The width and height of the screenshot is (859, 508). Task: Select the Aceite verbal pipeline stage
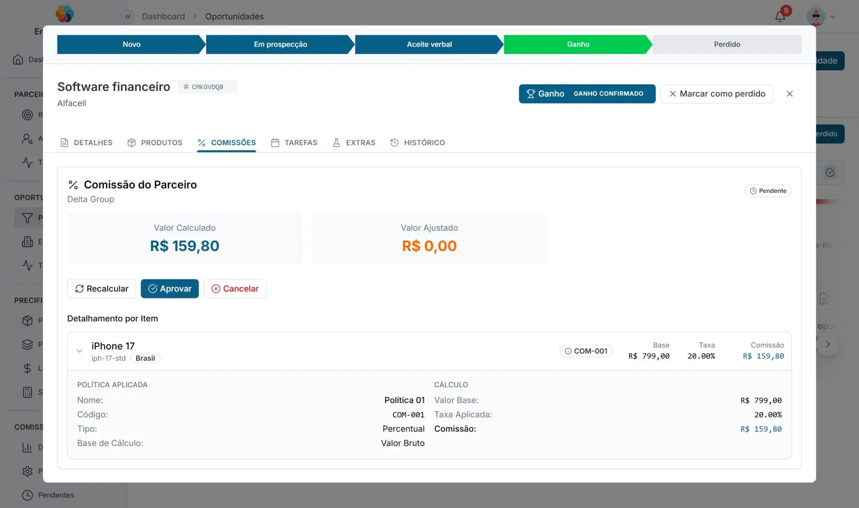[429, 44]
